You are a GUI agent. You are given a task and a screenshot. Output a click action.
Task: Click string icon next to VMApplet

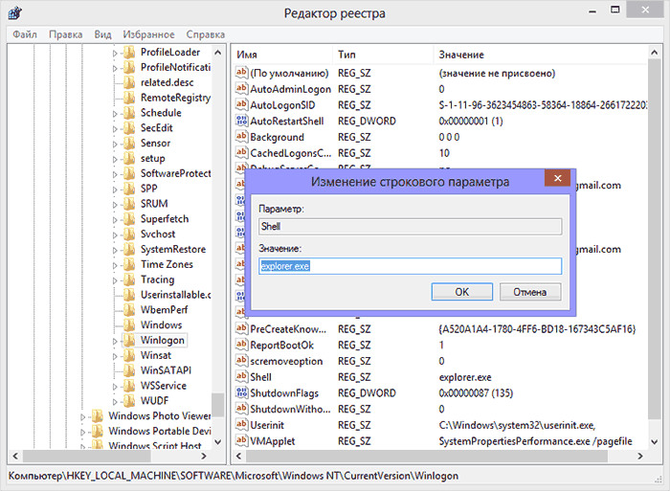(x=241, y=440)
